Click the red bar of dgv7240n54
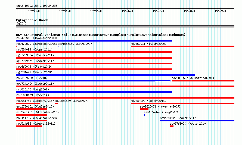The height and width of the screenshot is (145, 242). point(94,64)
